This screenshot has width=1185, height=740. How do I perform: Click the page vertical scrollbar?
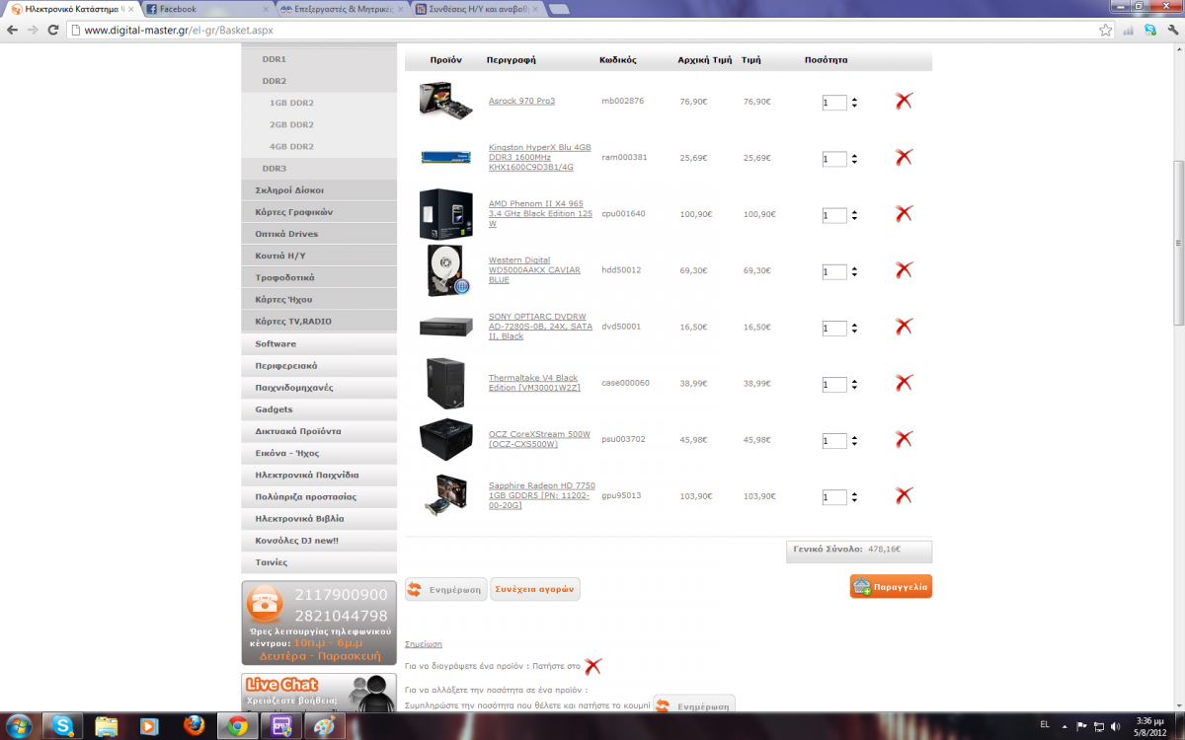(1178, 242)
